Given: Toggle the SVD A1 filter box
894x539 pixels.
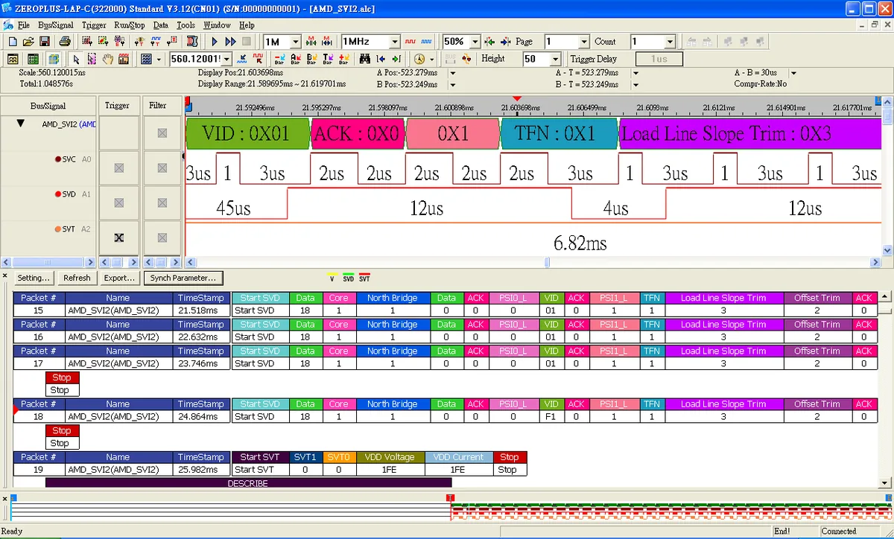Looking at the screenshot, I should coord(162,202).
